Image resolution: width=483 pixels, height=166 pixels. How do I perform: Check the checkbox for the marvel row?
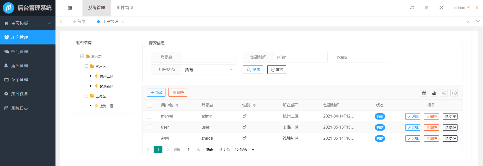pyautogui.click(x=150, y=116)
